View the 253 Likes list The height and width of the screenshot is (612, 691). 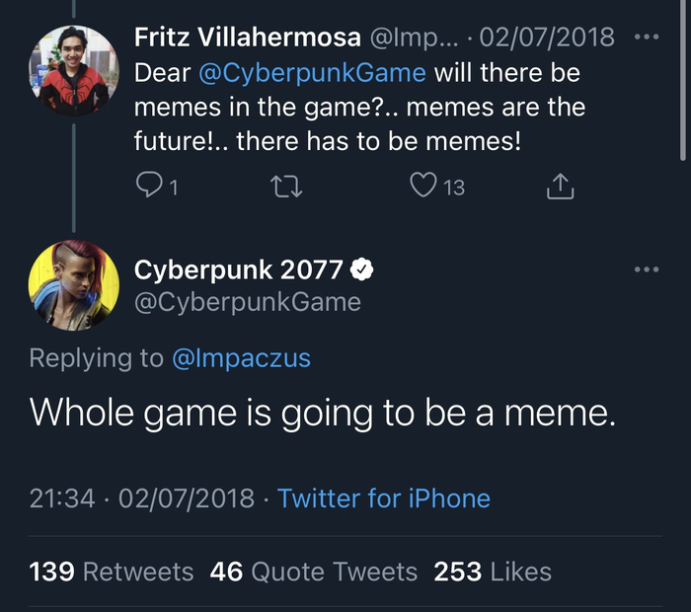pyautogui.click(x=493, y=571)
